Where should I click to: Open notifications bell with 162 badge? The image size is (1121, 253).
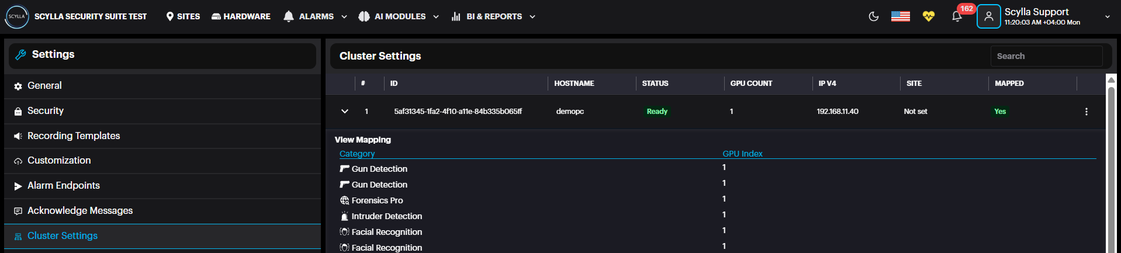[957, 16]
